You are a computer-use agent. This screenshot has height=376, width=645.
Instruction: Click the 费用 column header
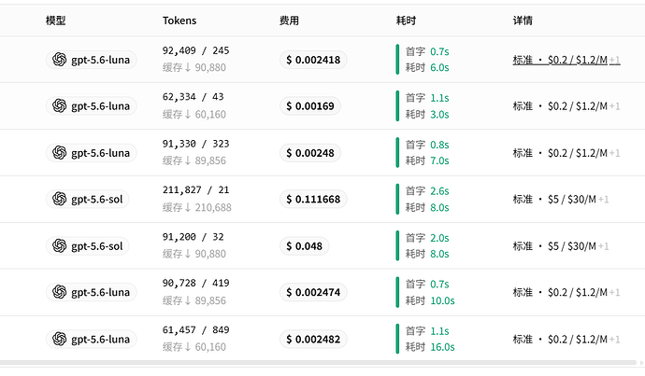289,21
